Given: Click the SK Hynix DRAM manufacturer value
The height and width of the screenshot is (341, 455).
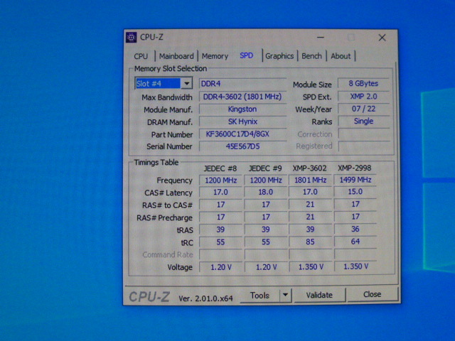Looking at the screenshot, I should 242,121.
